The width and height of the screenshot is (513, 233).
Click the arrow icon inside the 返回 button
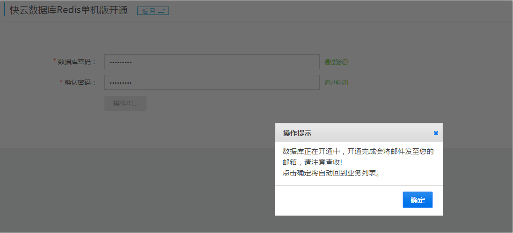click(162, 11)
